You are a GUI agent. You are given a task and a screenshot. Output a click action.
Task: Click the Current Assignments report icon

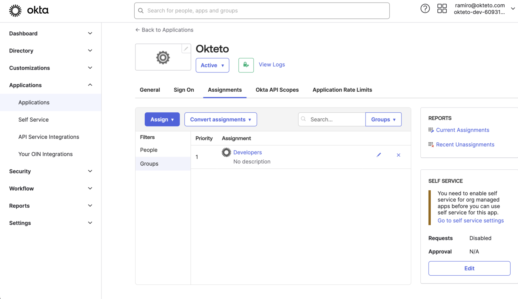[431, 130]
